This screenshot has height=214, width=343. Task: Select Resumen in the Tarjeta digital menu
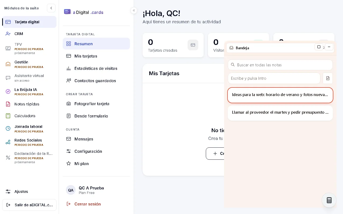[x=96, y=44]
